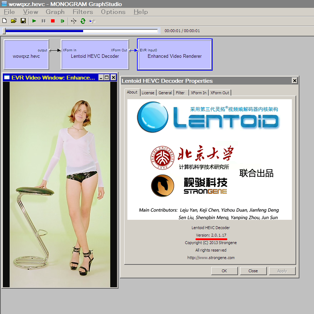
Task: Click the http://www.strongene.com URL text
Action: coord(211,258)
